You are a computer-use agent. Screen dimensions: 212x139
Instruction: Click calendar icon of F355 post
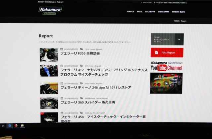[x=62, y=49]
